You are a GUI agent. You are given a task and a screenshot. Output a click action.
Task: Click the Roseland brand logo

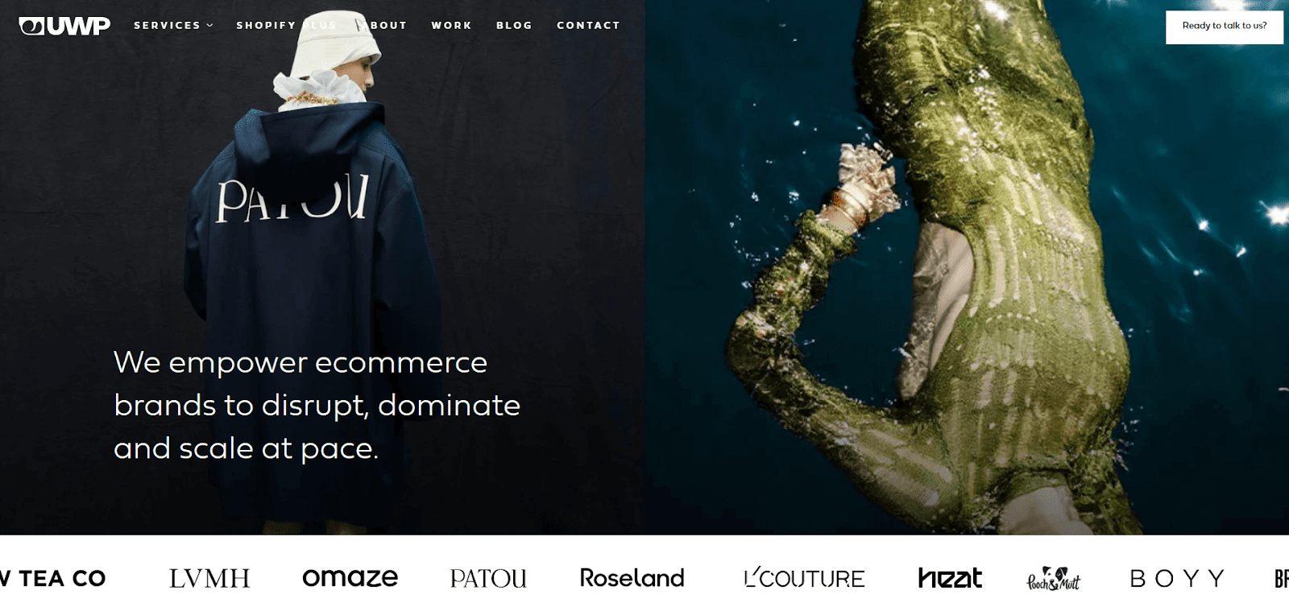(632, 578)
